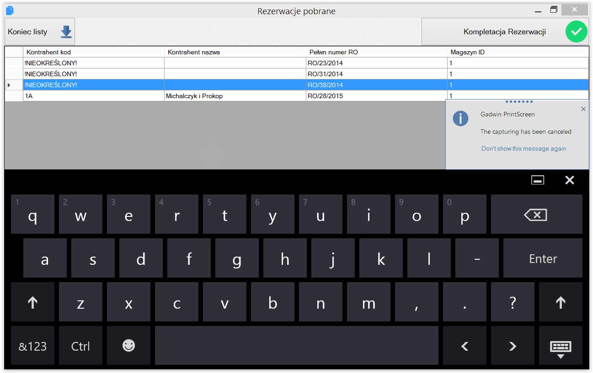
Task: Tap the Ctrl key
Action: [x=80, y=346]
